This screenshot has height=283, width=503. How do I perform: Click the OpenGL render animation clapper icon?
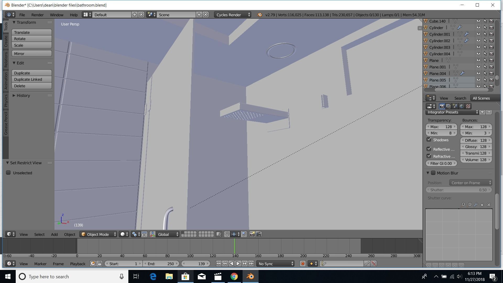point(259,234)
